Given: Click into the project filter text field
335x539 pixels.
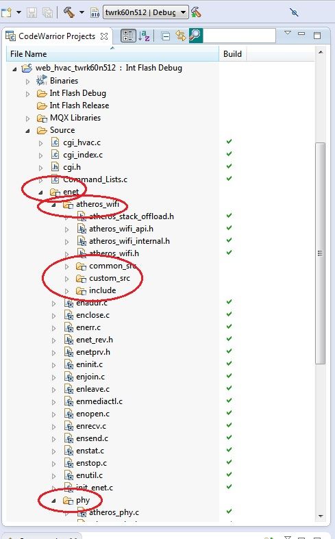Looking at the screenshot, I should coord(239,36).
